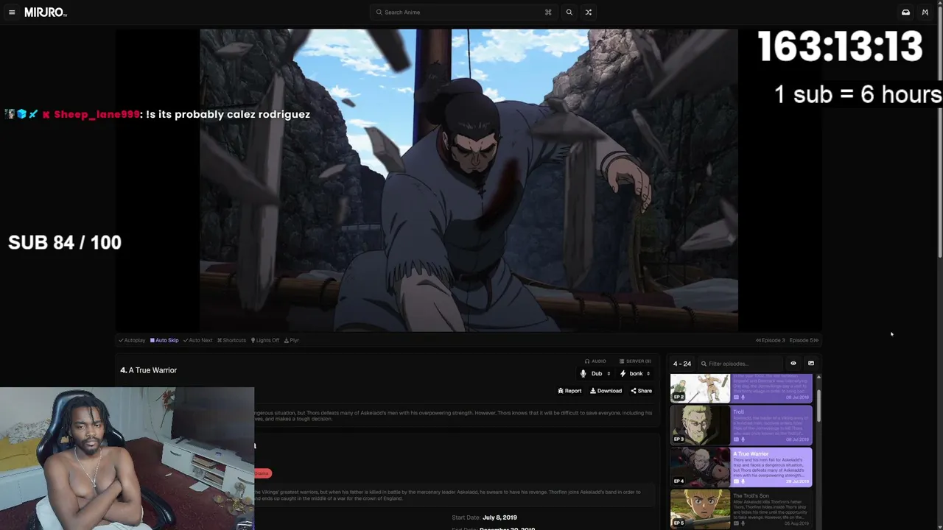The height and width of the screenshot is (530, 943).
Task: Click the Start Date 'July 8, 2019' value
Action: pyautogui.click(x=499, y=517)
